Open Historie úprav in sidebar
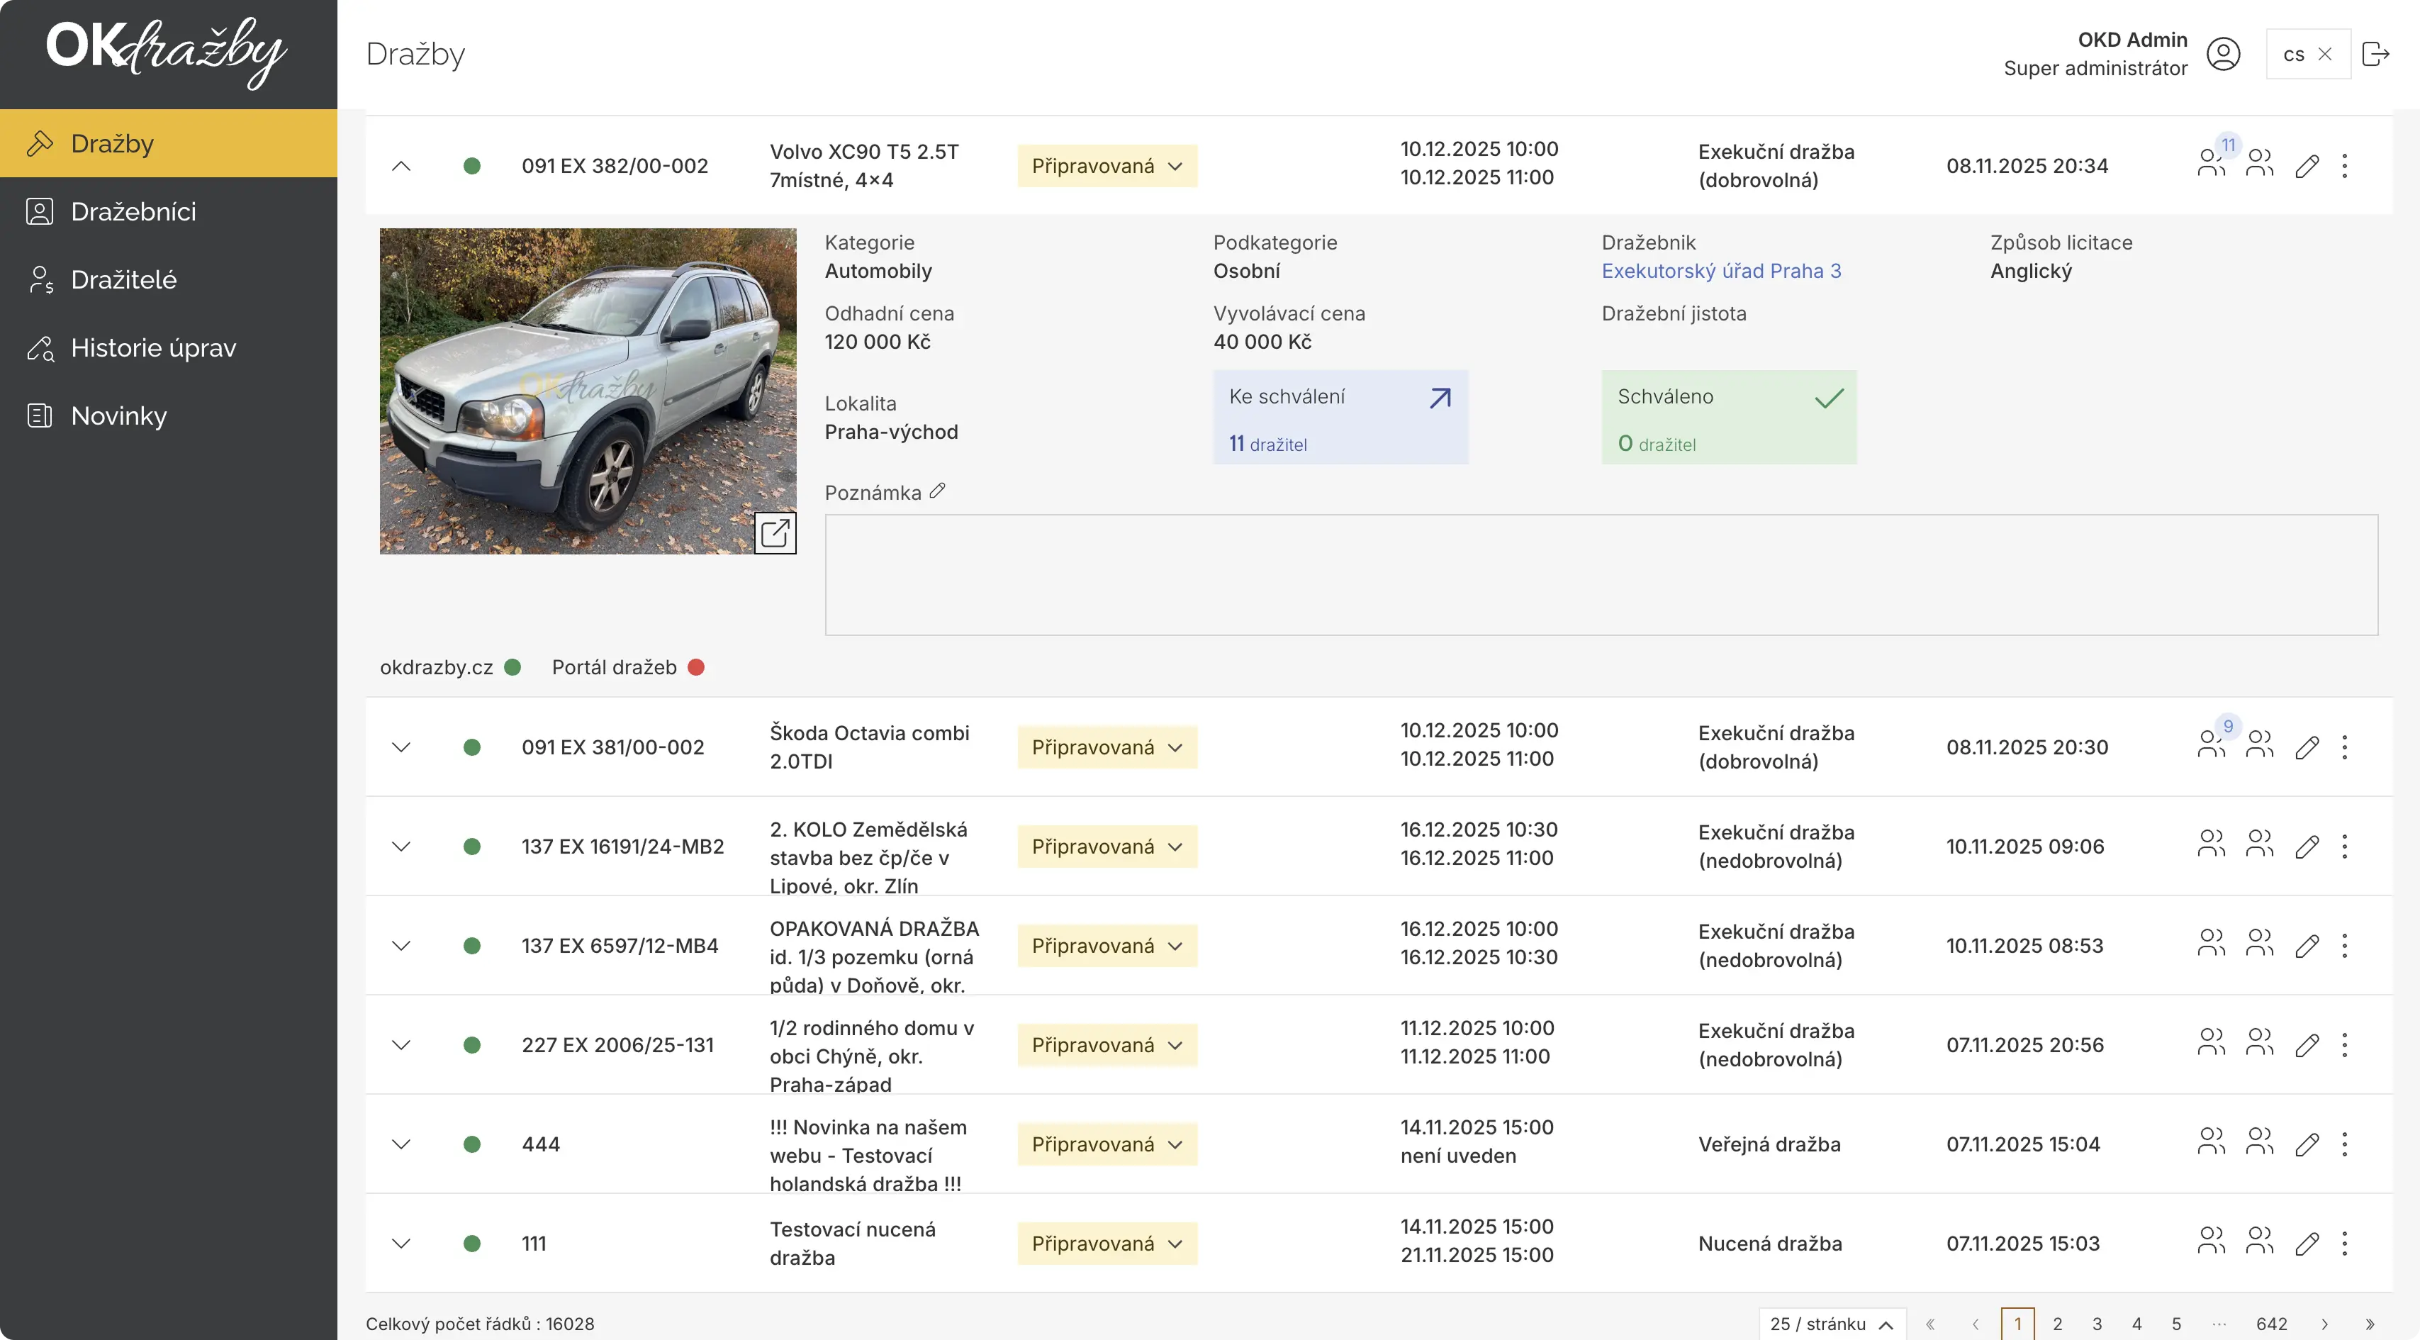Image resolution: width=2420 pixels, height=1340 pixels. [x=169, y=347]
